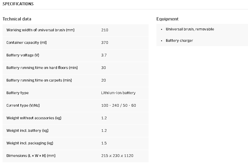Click Battery running time on hard floors label

click(42, 68)
